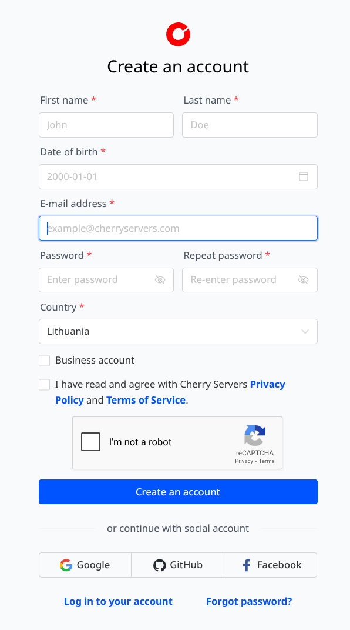Expand the Country dropdown showing Lithuania

(178, 332)
